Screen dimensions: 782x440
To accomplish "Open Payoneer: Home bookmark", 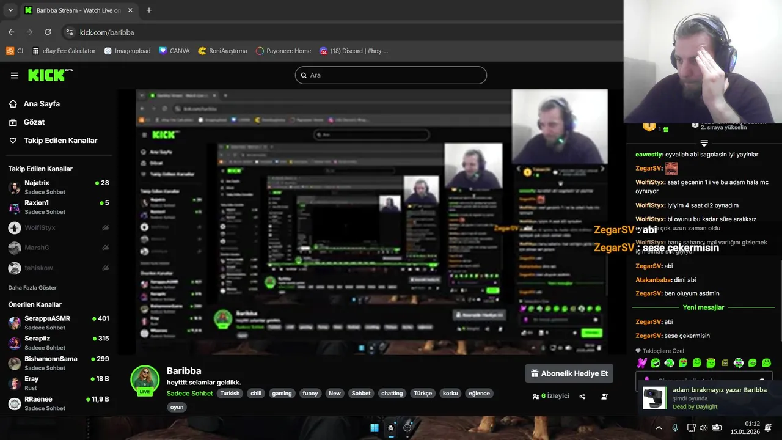I will pos(283,51).
